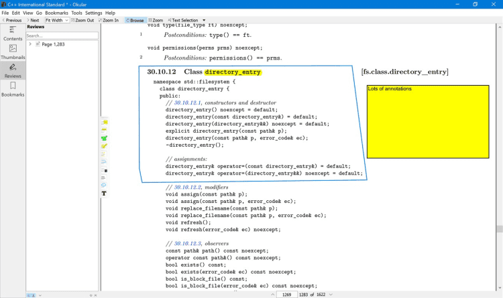Click the Okular icon in title bar
Image resolution: width=503 pixels, height=298 pixels.
point(3,4)
